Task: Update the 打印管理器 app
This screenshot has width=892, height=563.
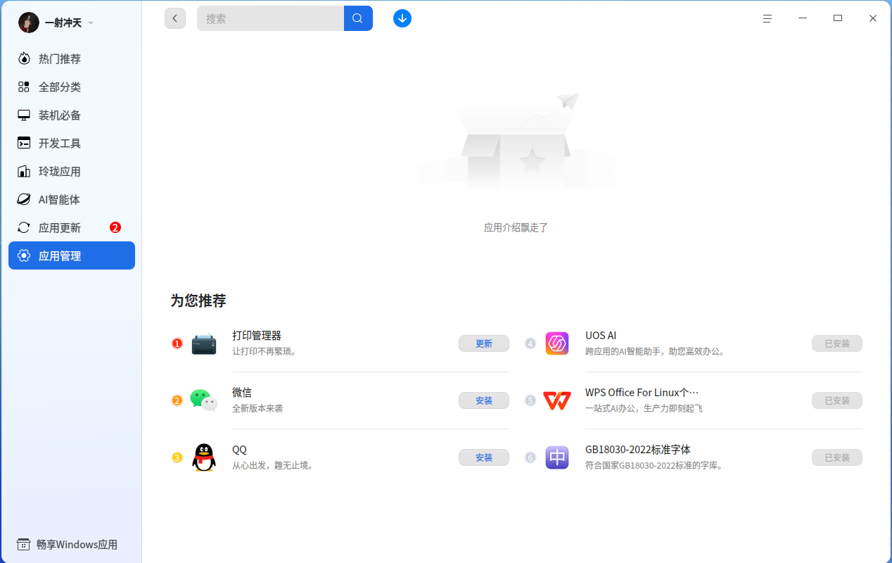Action: pos(483,343)
